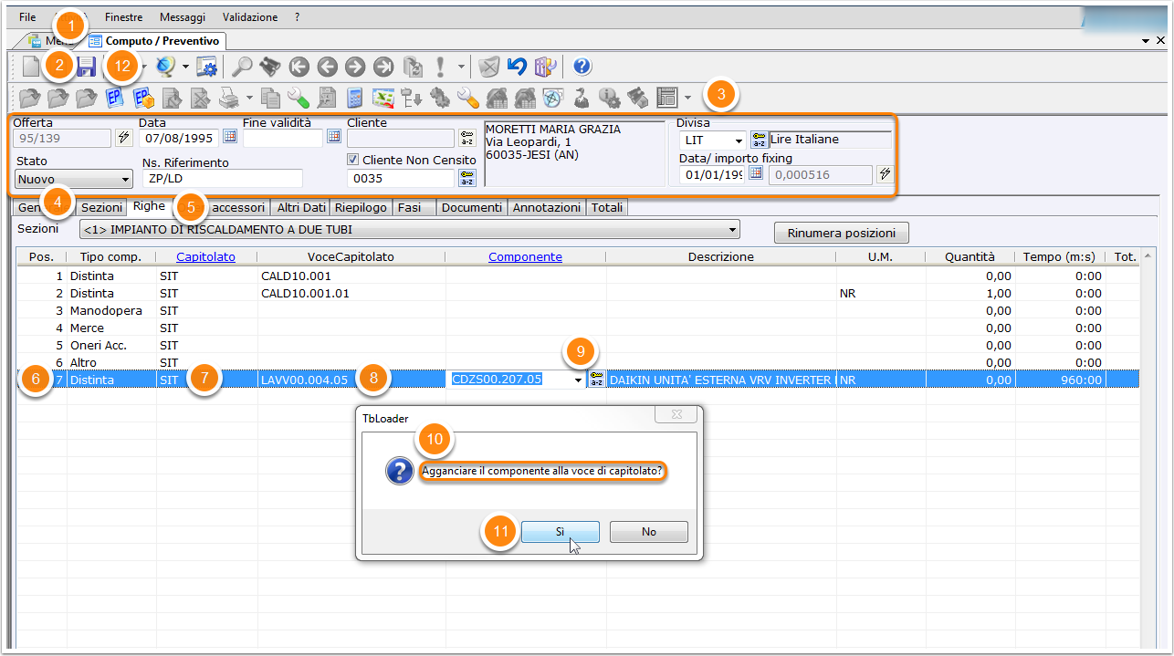This screenshot has width=1174, height=656.
Task: Click the calculator icon in toolbar
Action: 355,97
